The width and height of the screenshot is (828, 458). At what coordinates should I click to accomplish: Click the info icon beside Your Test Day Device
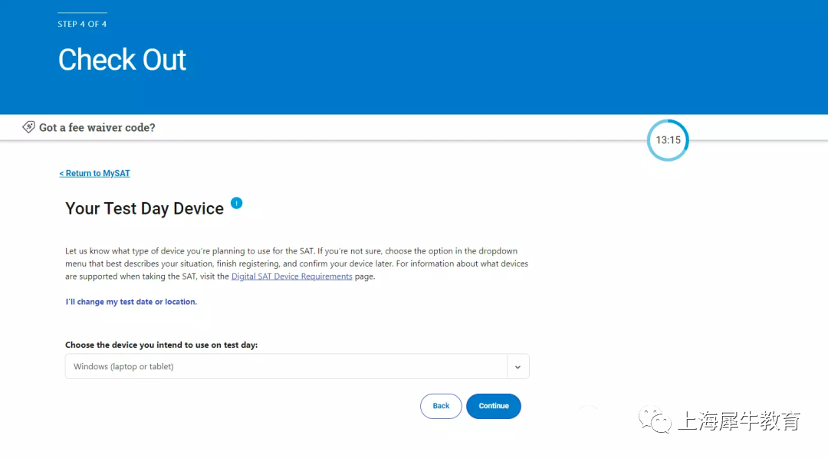237,203
